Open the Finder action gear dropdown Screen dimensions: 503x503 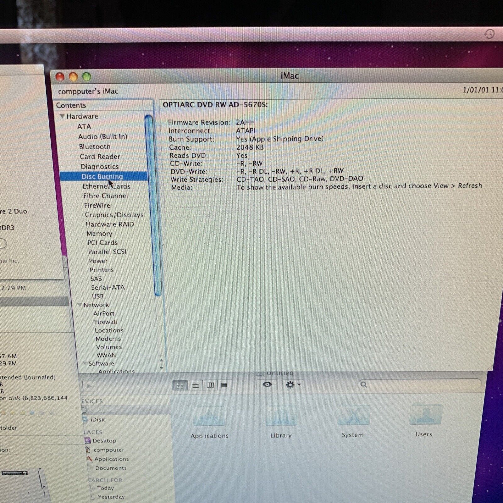pos(293,384)
